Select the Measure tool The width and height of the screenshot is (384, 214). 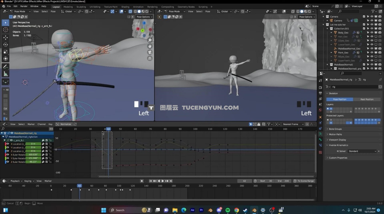point(5,74)
